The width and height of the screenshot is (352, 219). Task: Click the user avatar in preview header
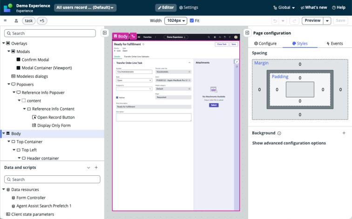[236, 37]
